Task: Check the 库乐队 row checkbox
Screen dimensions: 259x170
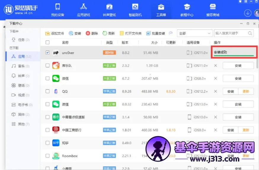Action: pyautogui.click(x=47, y=65)
